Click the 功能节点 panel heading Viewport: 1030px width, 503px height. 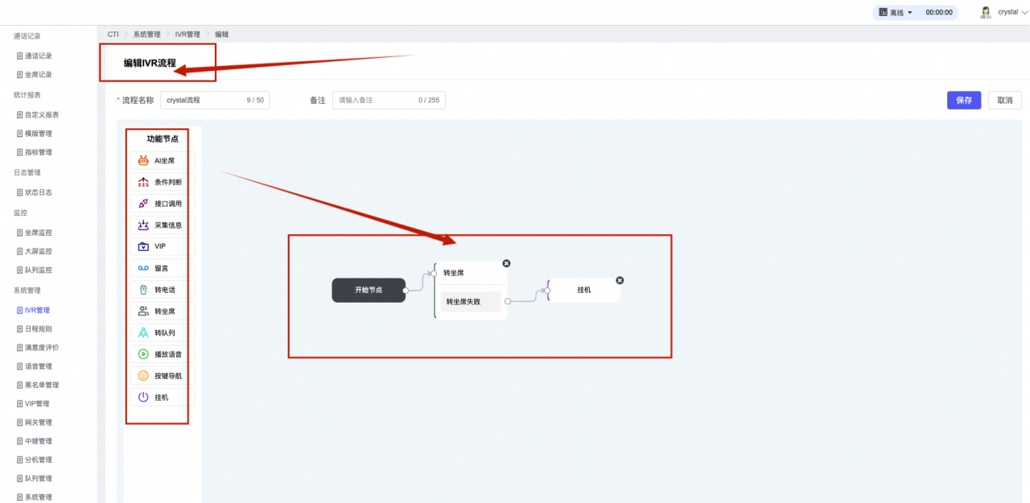(x=163, y=138)
